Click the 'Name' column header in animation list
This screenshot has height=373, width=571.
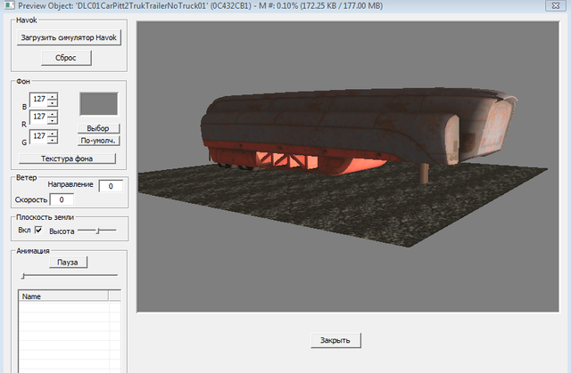[63, 296]
